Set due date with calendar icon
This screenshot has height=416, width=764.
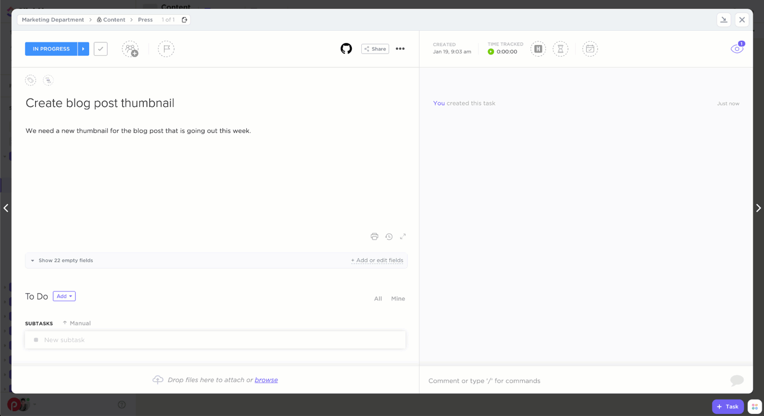click(x=589, y=49)
